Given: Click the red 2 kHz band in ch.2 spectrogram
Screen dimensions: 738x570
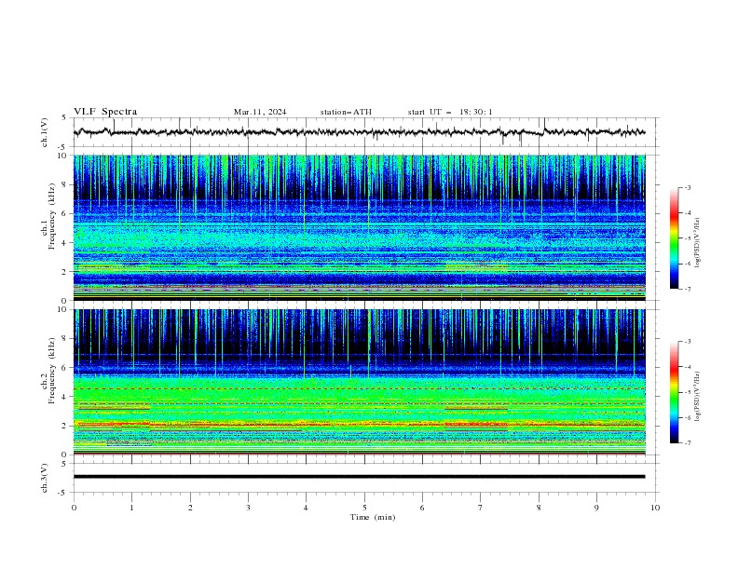Looking at the screenshot, I should (x=359, y=425).
